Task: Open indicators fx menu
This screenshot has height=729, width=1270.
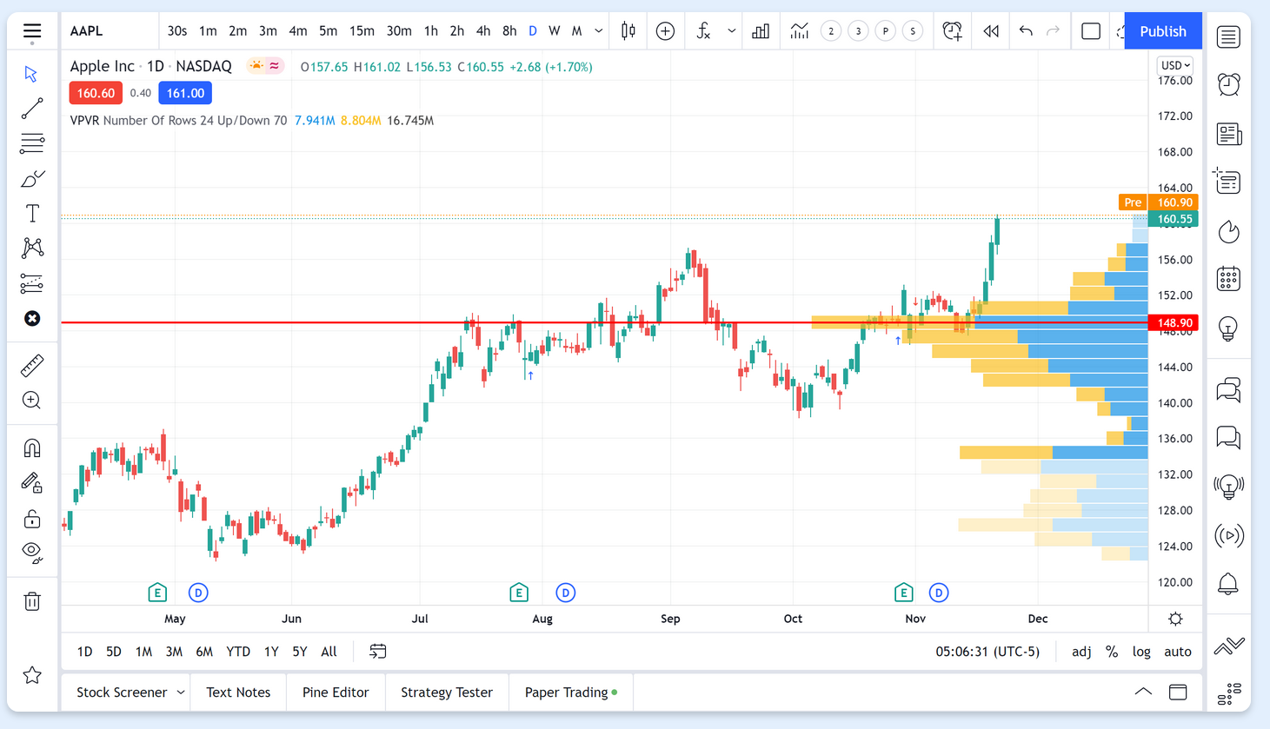Action: pos(703,31)
